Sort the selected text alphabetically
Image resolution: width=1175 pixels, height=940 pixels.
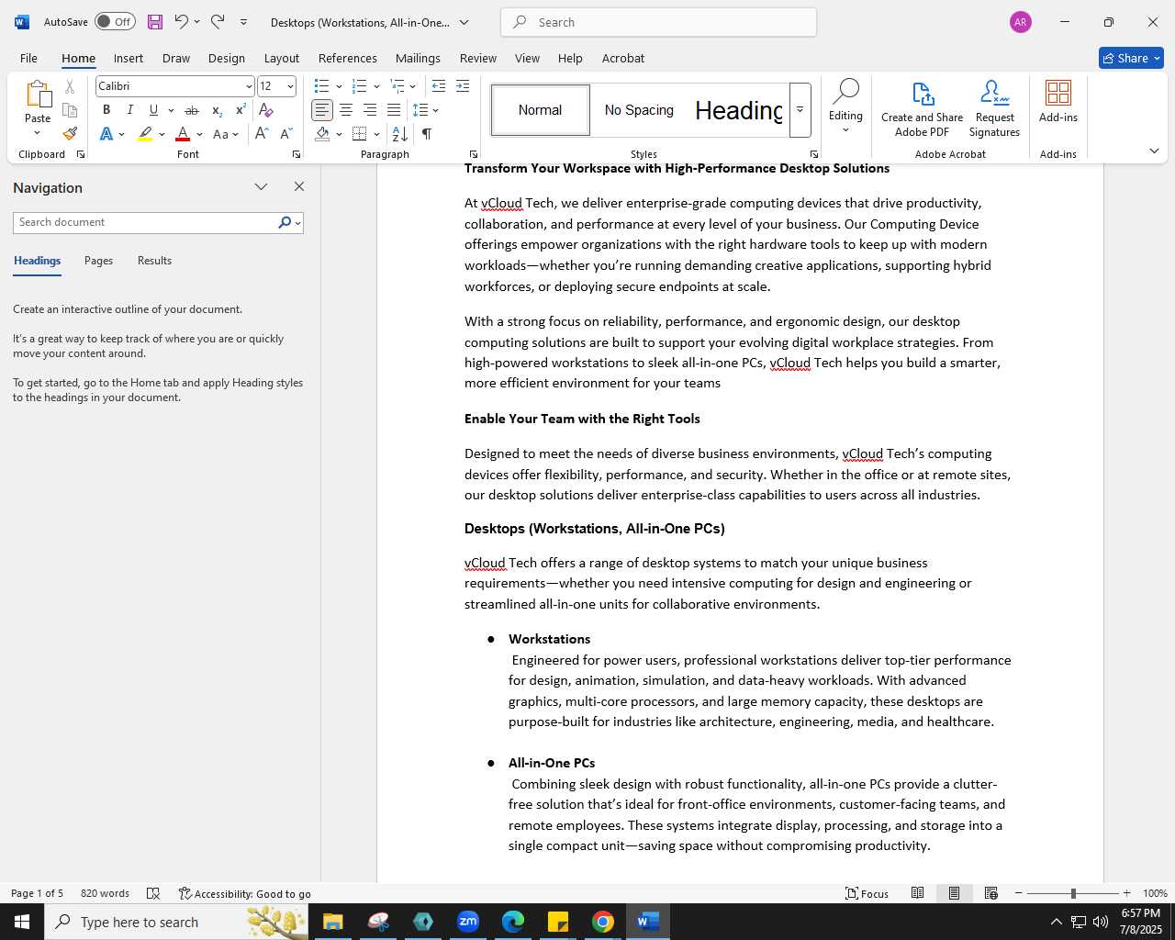(400, 134)
